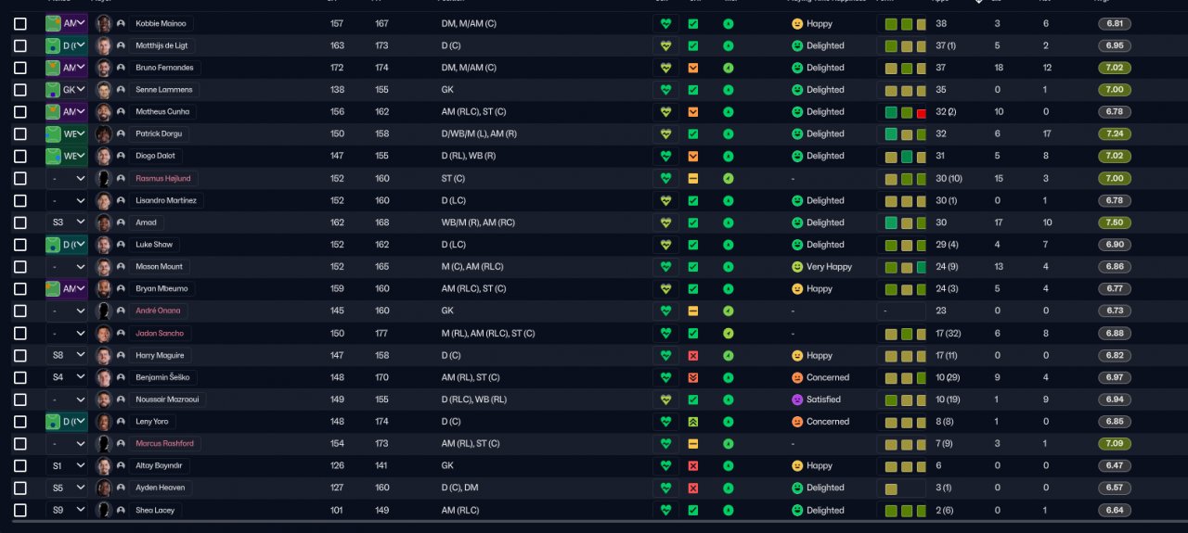Click the match sharpness icon in Bruno Fernandes' row
The width and height of the screenshot is (1188, 533).
click(693, 68)
